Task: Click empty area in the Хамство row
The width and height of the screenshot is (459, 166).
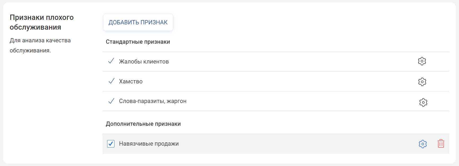Action: click(265, 82)
